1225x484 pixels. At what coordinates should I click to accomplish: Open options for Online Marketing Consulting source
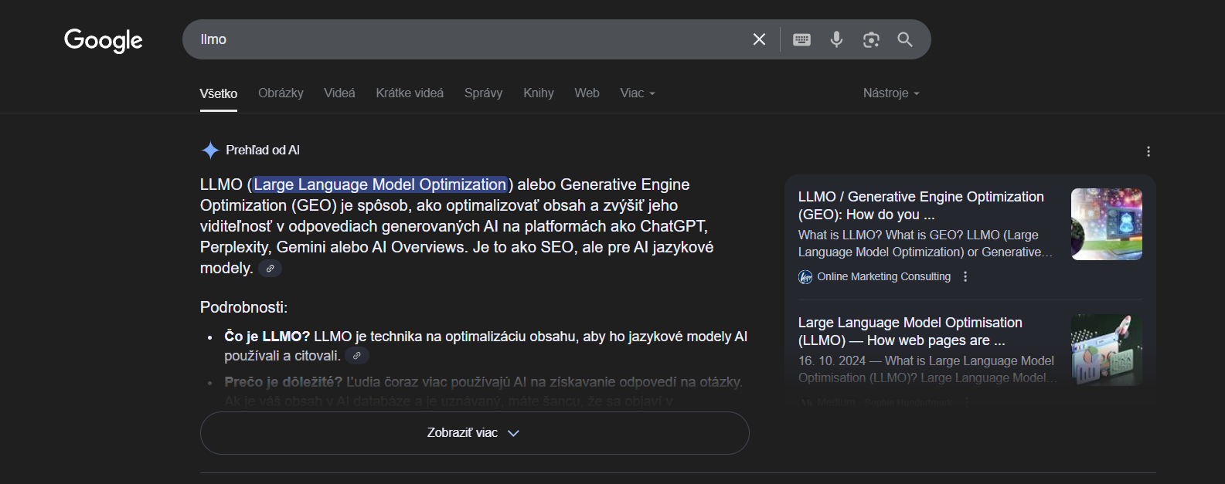click(965, 276)
